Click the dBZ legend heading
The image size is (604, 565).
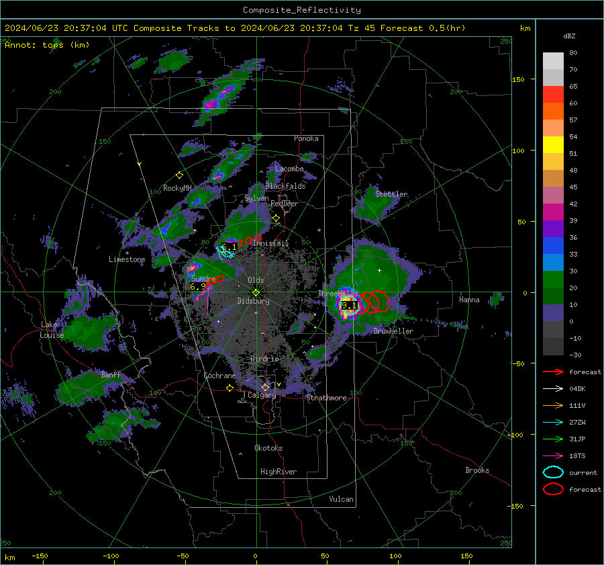[x=569, y=36]
